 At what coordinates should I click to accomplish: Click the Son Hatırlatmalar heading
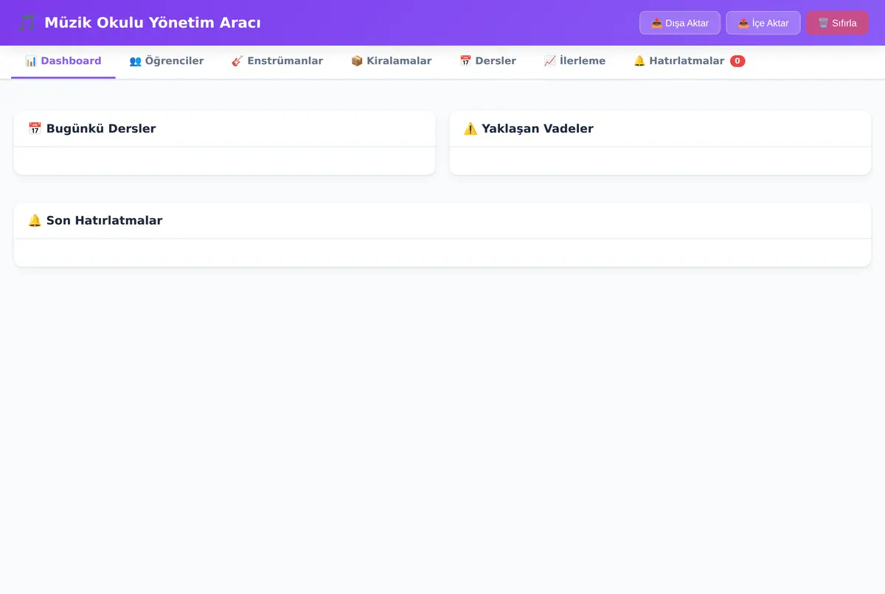point(95,220)
